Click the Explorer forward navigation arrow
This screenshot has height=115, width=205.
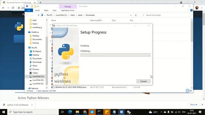32,15
